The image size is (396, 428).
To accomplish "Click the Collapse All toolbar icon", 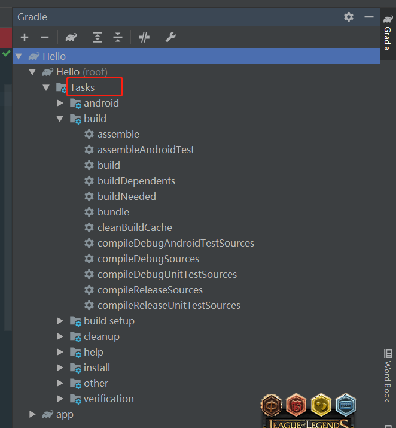I will coord(118,37).
